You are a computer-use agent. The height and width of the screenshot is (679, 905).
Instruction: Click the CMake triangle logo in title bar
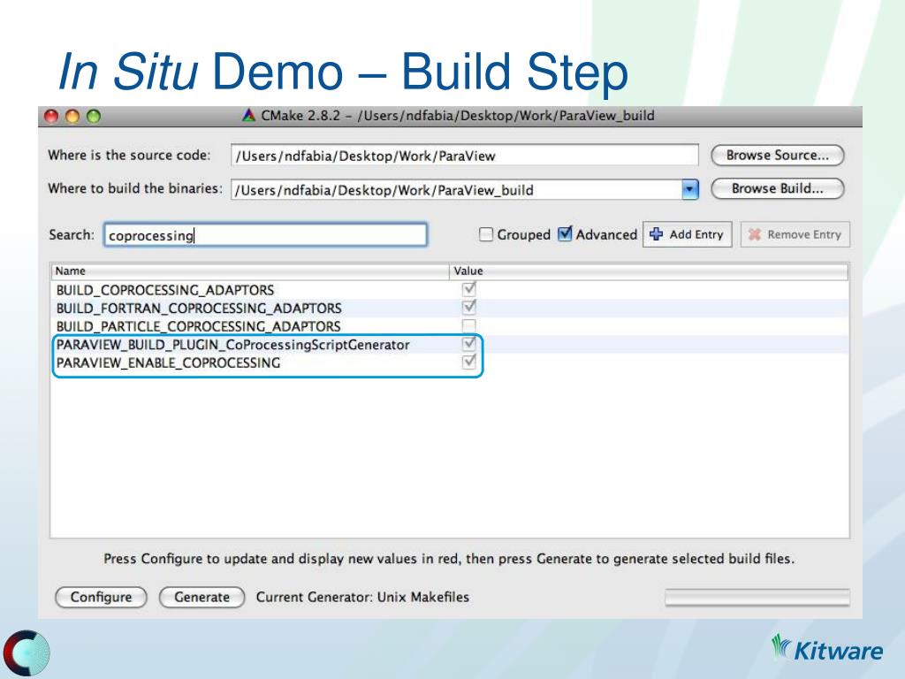(x=248, y=116)
